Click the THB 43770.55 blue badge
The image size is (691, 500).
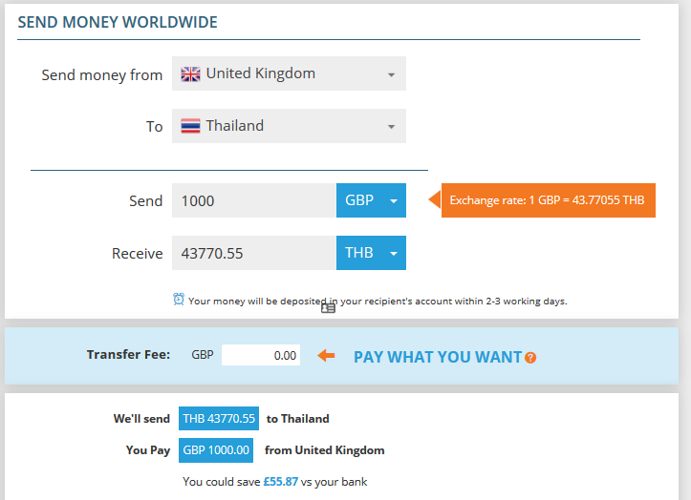219,418
